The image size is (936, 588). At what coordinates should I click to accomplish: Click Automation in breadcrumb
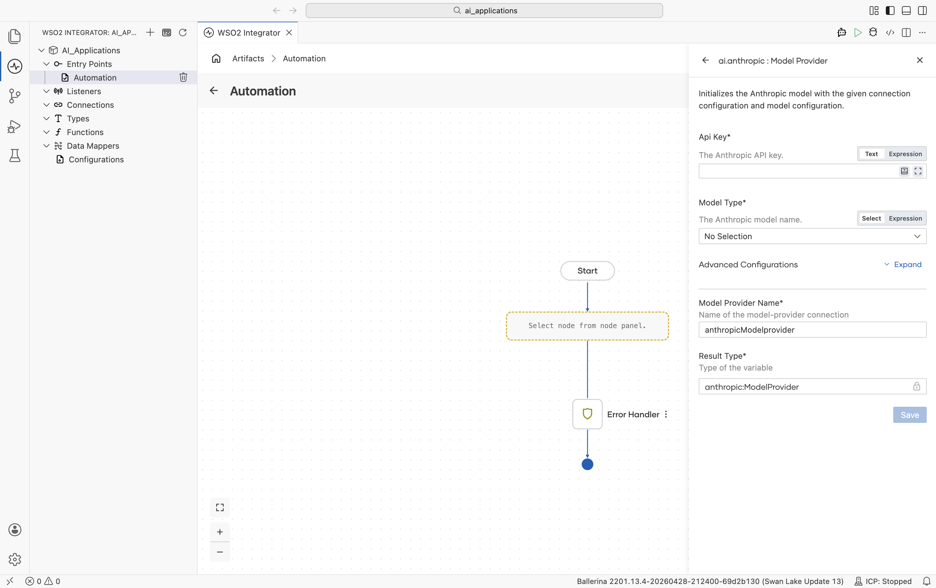click(304, 58)
